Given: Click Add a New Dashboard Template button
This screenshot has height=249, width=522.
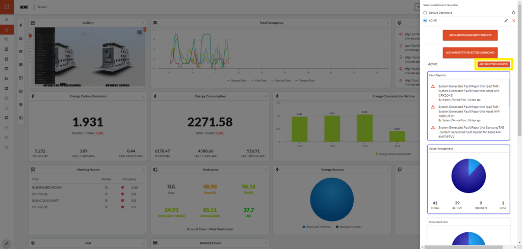Looking at the screenshot, I should click(469, 35).
